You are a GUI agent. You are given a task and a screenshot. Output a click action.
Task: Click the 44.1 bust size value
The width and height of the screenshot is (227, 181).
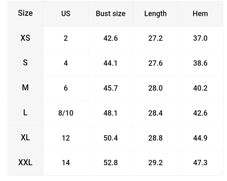[110, 63]
